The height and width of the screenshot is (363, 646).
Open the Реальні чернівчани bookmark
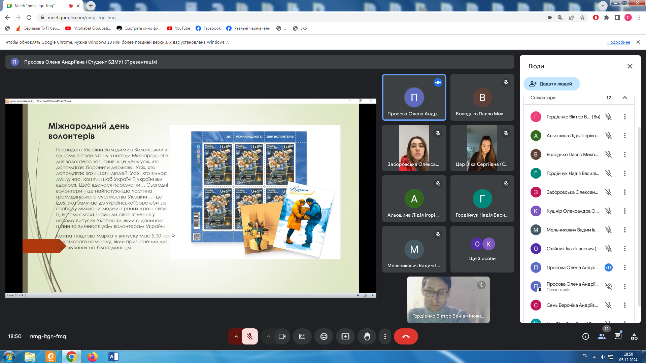tap(248, 28)
